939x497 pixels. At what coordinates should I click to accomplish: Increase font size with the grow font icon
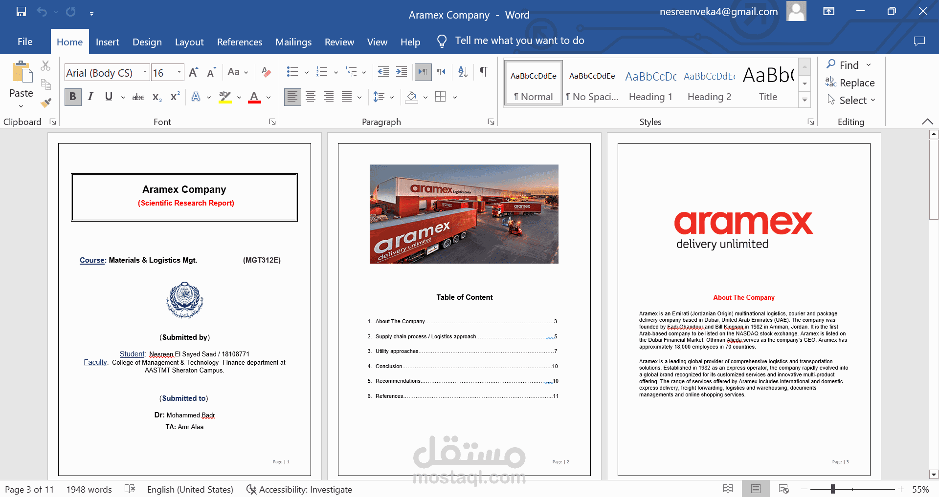tap(194, 73)
